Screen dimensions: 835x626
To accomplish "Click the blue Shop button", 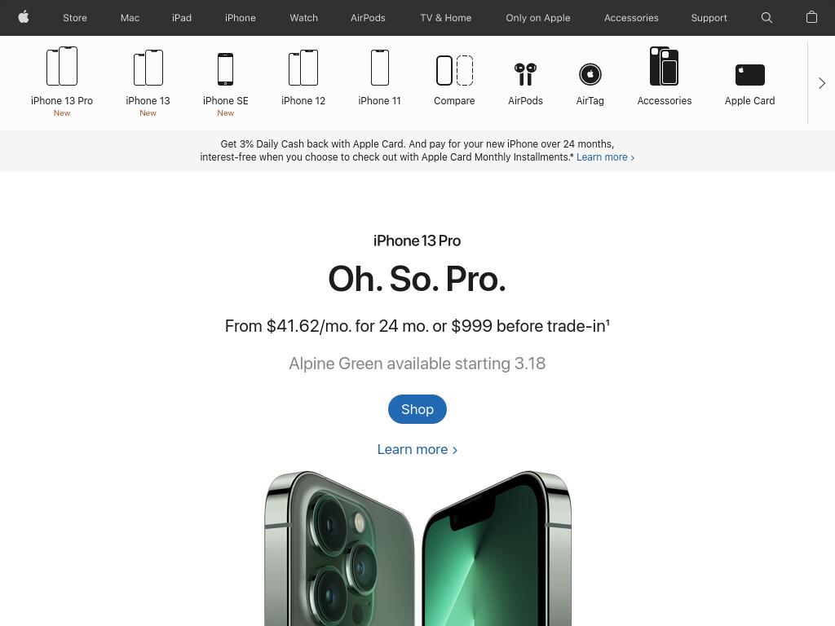I will click(x=417, y=409).
